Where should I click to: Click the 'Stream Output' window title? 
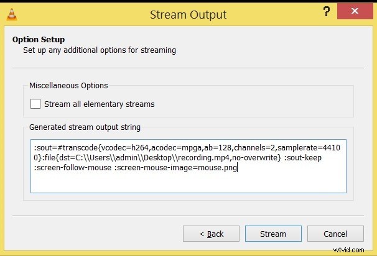point(188,15)
